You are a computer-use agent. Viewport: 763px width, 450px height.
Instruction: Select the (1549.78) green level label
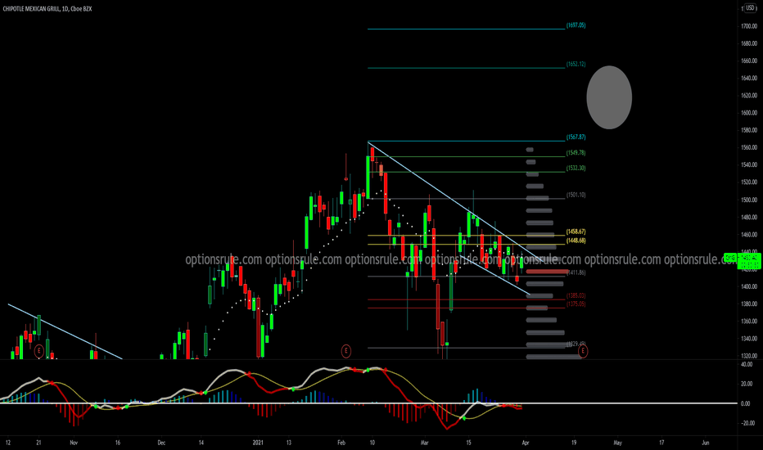click(x=576, y=153)
